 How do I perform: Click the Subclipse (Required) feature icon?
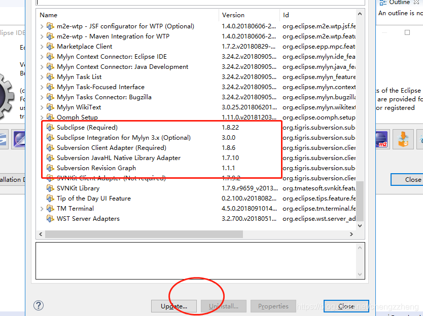50,128
